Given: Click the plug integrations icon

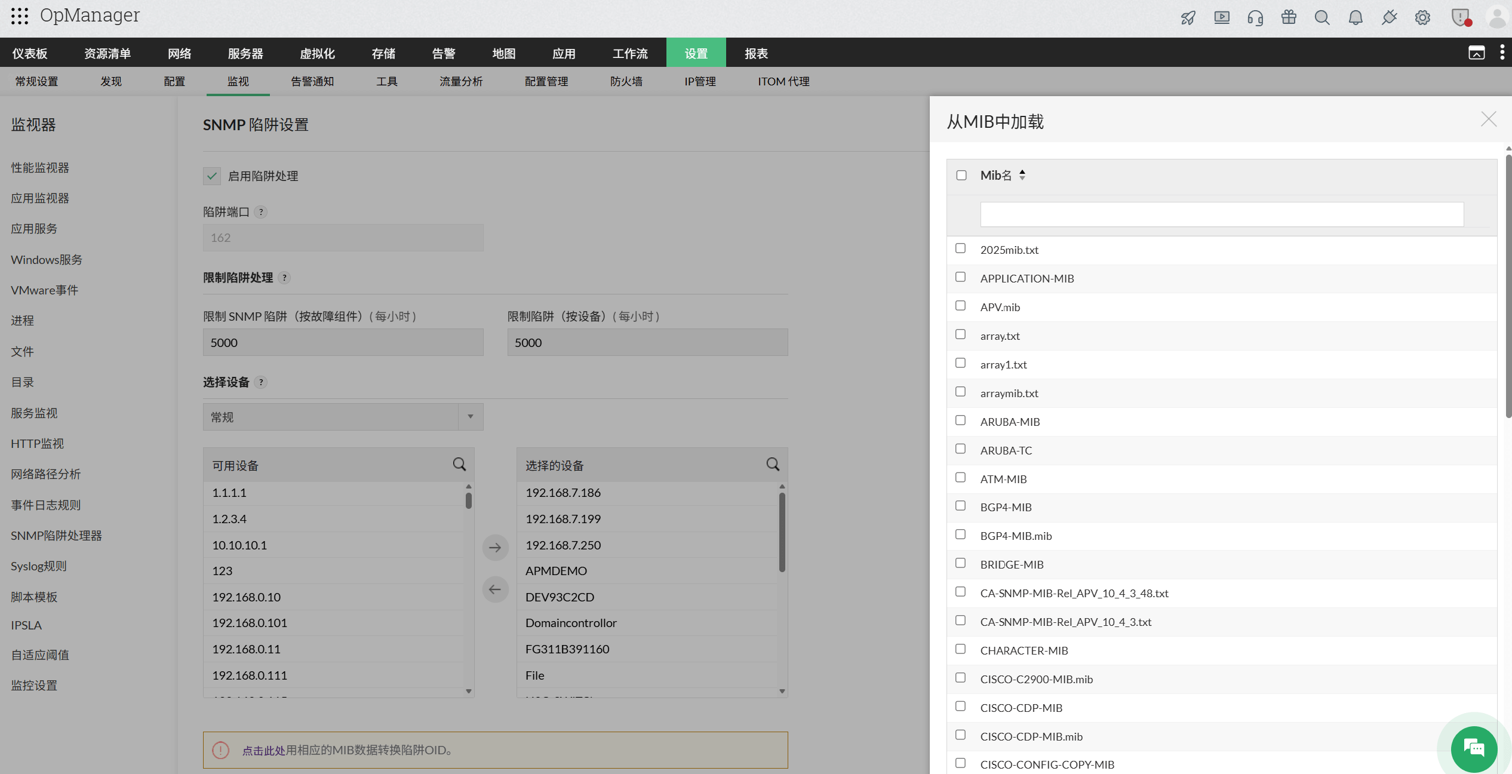Looking at the screenshot, I should point(1389,18).
